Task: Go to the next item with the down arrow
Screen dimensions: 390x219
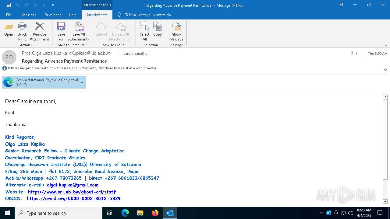Action: [x=44, y=5]
